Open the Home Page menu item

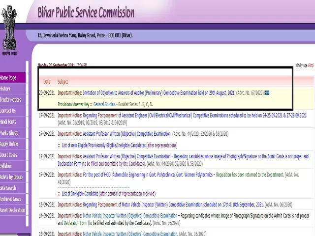[8, 78]
